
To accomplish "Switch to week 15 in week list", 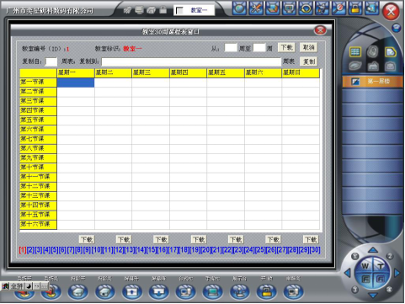I will [x=152, y=249].
